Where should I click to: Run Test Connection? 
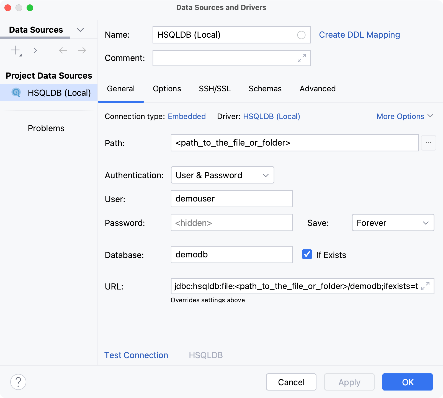[136, 355]
